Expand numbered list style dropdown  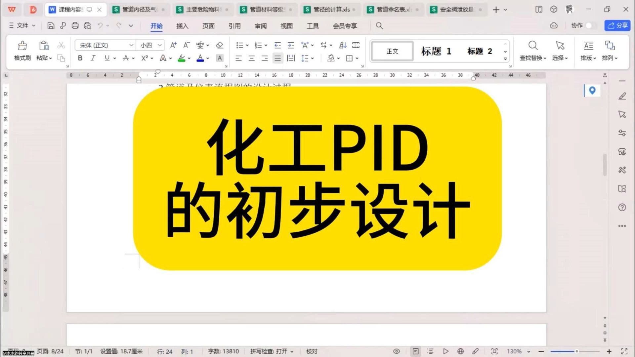click(x=266, y=45)
